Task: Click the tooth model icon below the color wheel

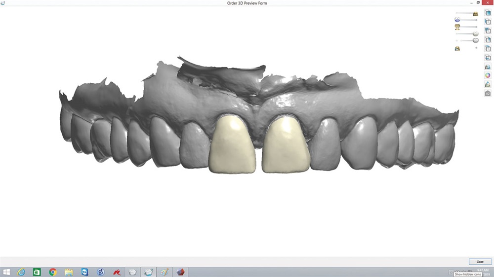Action: coord(488,84)
